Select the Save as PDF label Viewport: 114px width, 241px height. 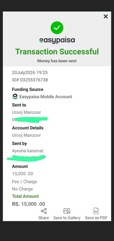[x=96, y=218]
